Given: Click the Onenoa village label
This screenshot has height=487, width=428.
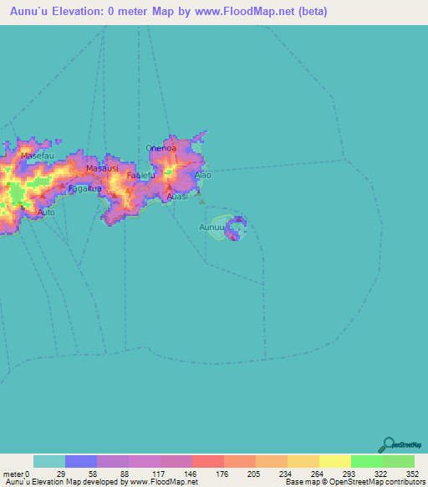Looking at the screenshot, I should click(x=161, y=148).
